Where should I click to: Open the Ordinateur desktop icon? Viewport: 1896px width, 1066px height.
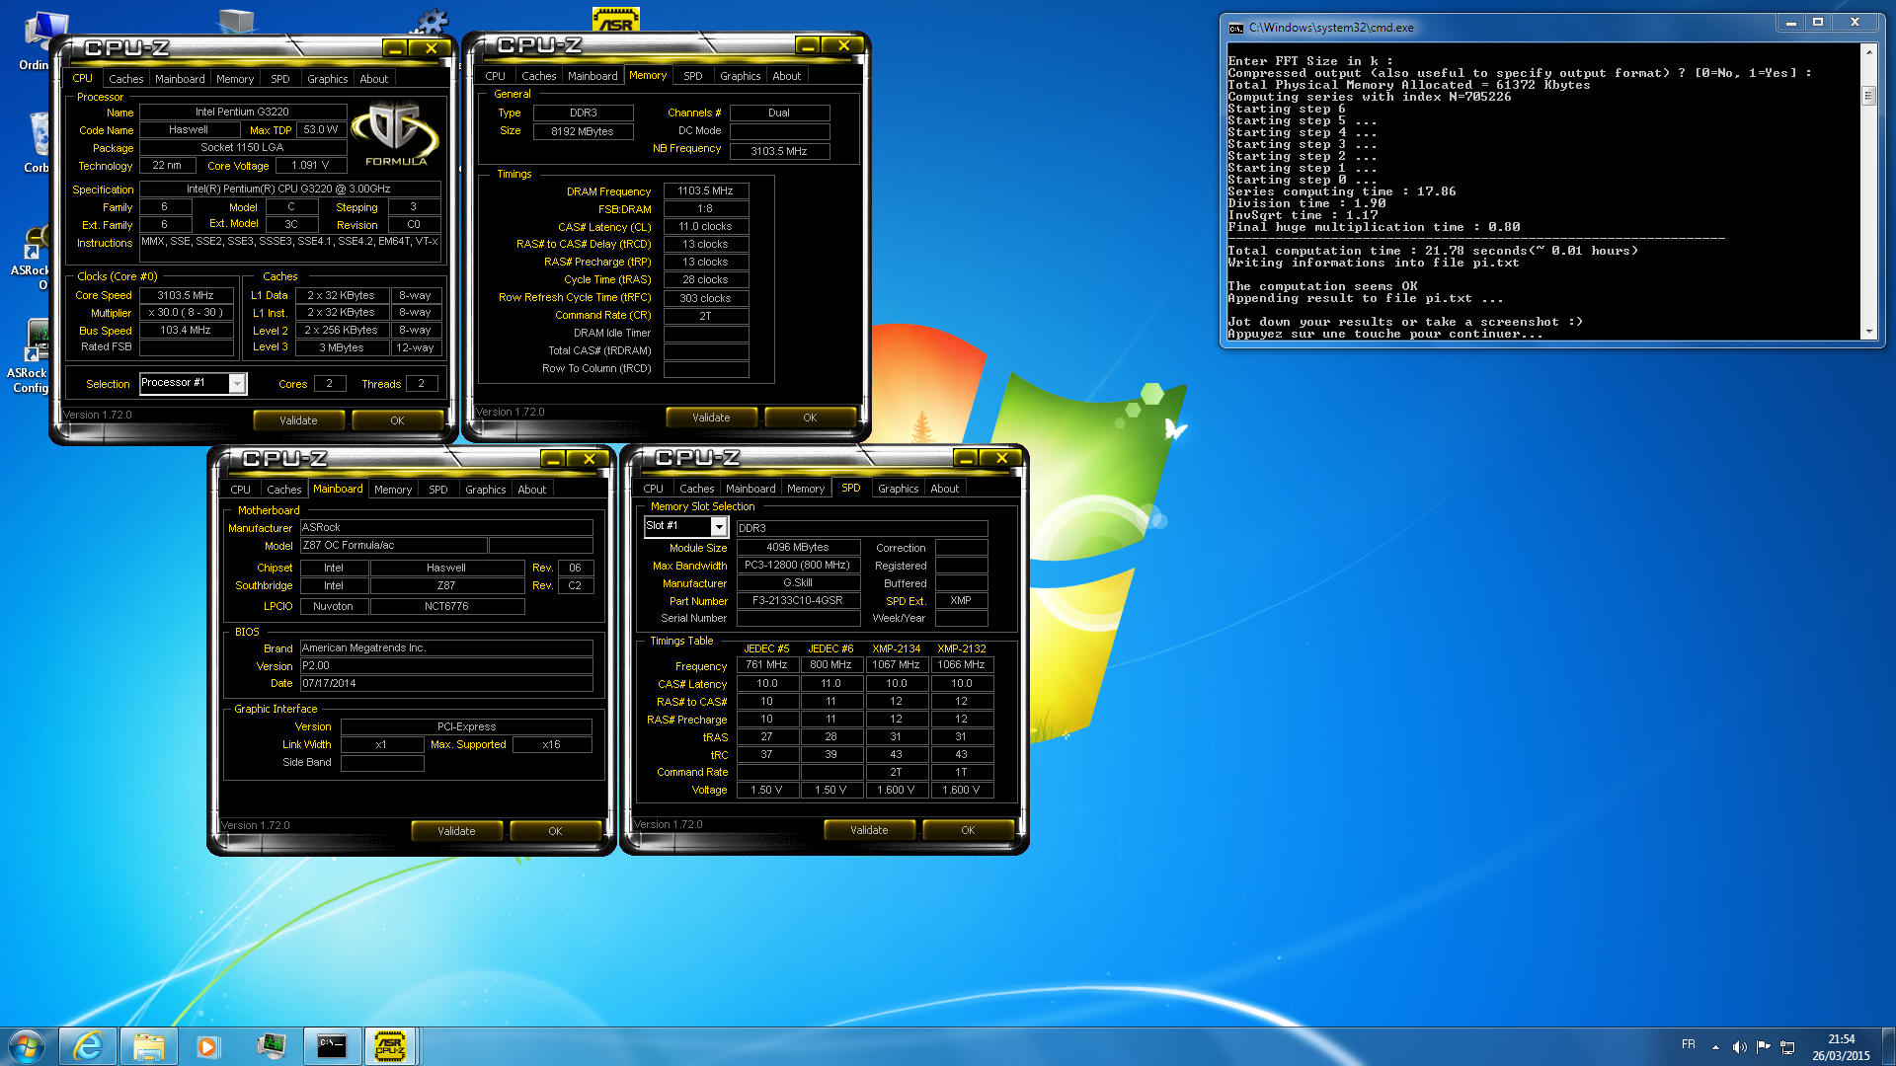37,41
